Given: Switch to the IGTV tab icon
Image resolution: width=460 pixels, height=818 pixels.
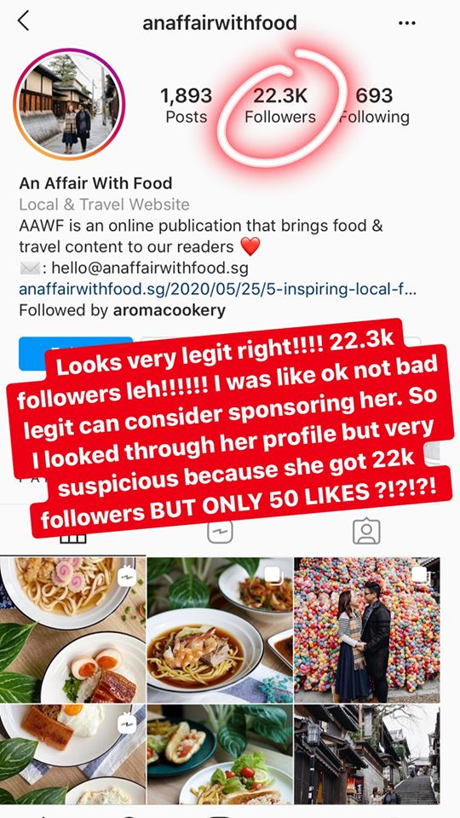Looking at the screenshot, I should coord(220,532).
